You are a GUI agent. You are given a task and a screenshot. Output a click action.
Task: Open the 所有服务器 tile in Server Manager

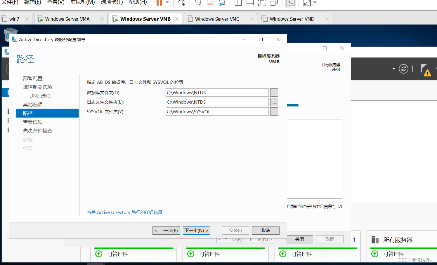(x=398, y=240)
